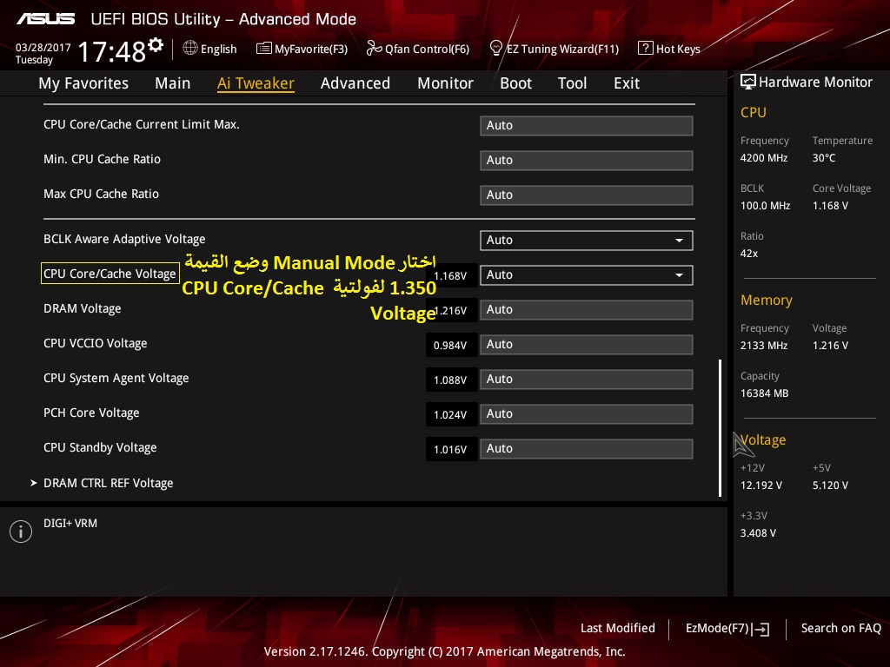Go to the Exit tab
This screenshot has width=890, height=667.
[627, 83]
